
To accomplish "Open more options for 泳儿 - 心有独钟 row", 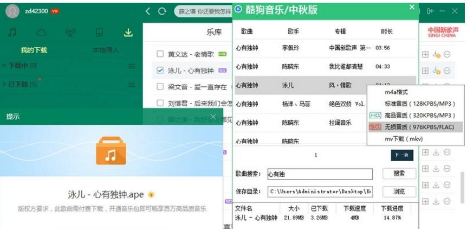I will tap(447, 71).
